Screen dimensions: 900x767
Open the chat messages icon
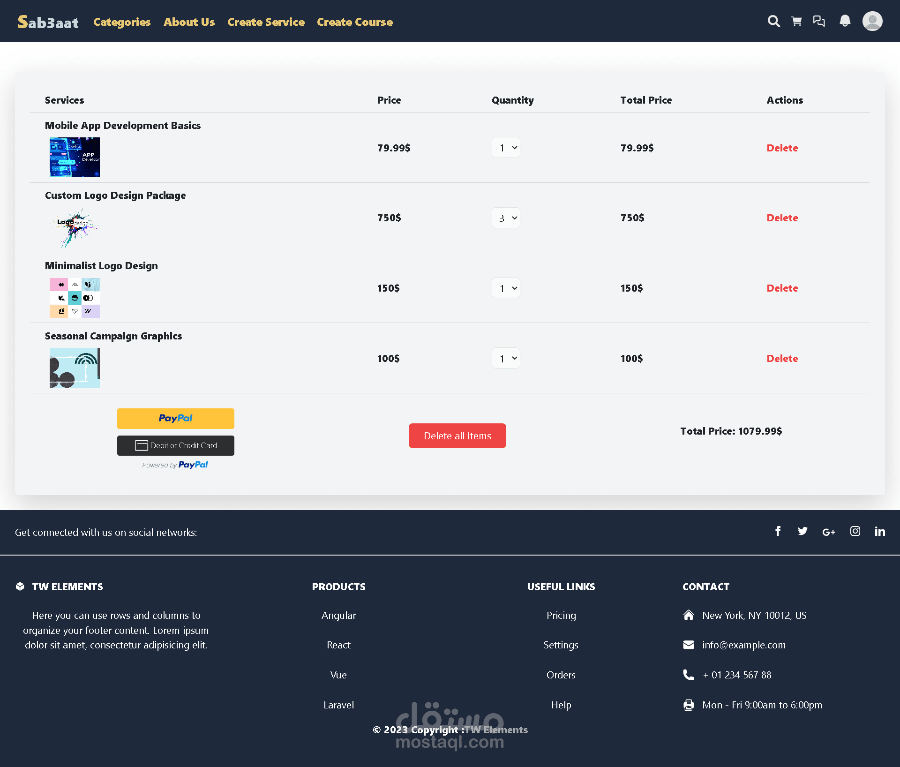click(819, 21)
